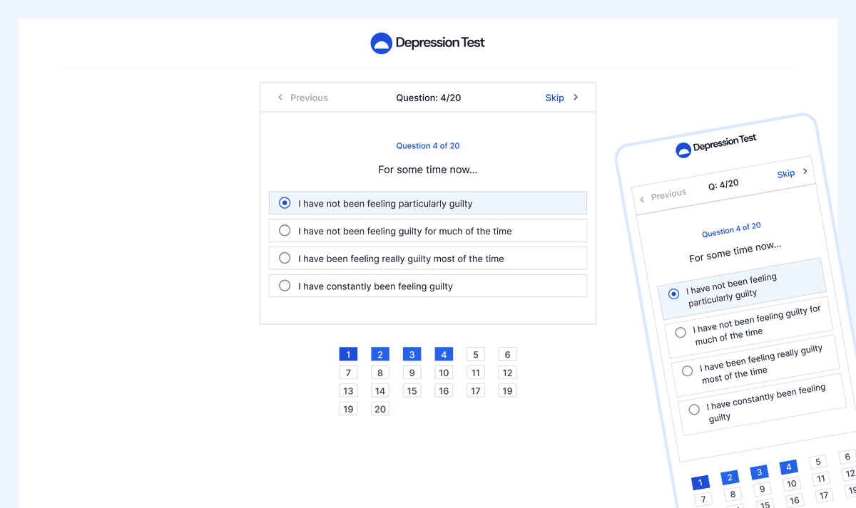The width and height of the screenshot is (856, 508).
Task: Select 'feeling really guilty most of the time' desktop radio
Action: pos(285,258)
